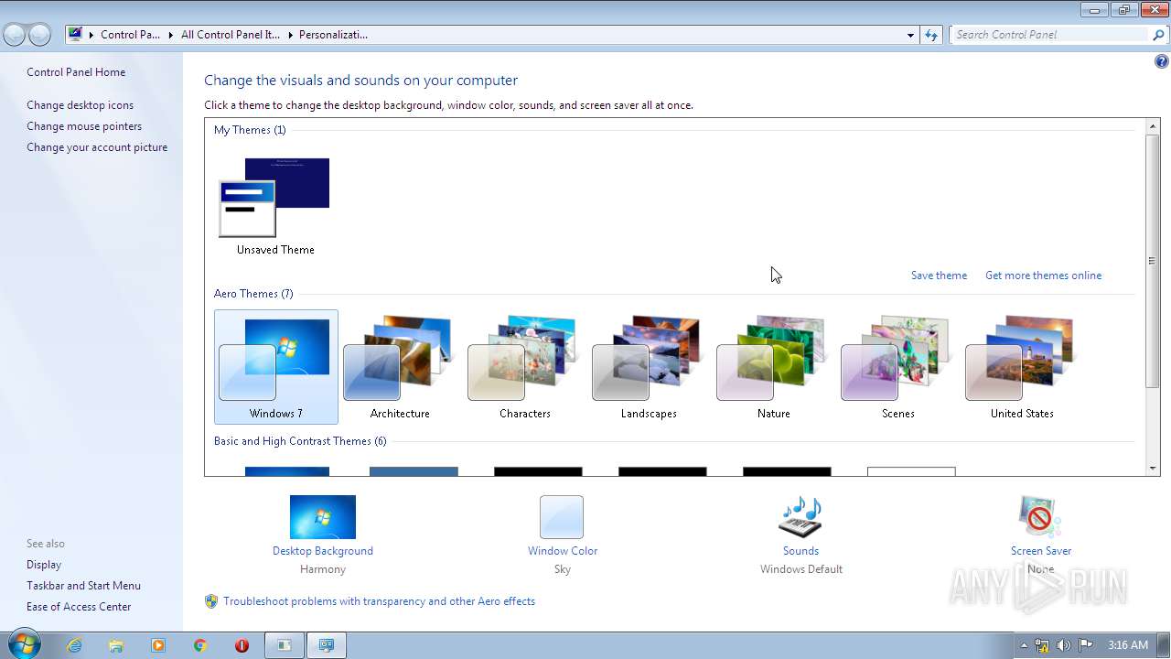Screen dimensions: 1171x659
Task: Click the search magnifier icon
Action: [x=1158, y=35]
